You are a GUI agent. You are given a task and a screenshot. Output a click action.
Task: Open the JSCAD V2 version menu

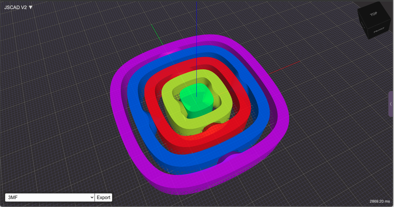point(18,7)
